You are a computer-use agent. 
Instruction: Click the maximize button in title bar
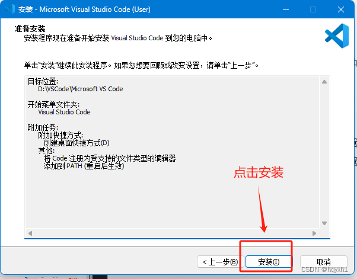point(313,9)
